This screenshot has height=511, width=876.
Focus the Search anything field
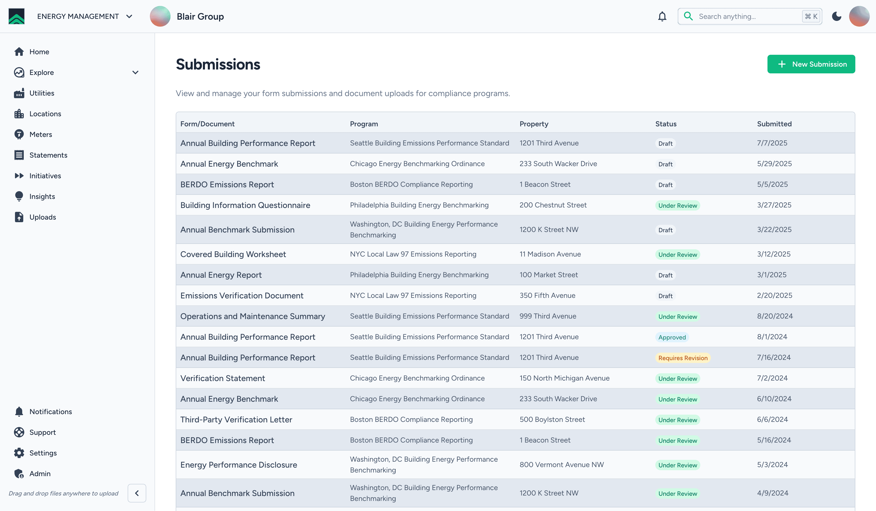[747, 16]
